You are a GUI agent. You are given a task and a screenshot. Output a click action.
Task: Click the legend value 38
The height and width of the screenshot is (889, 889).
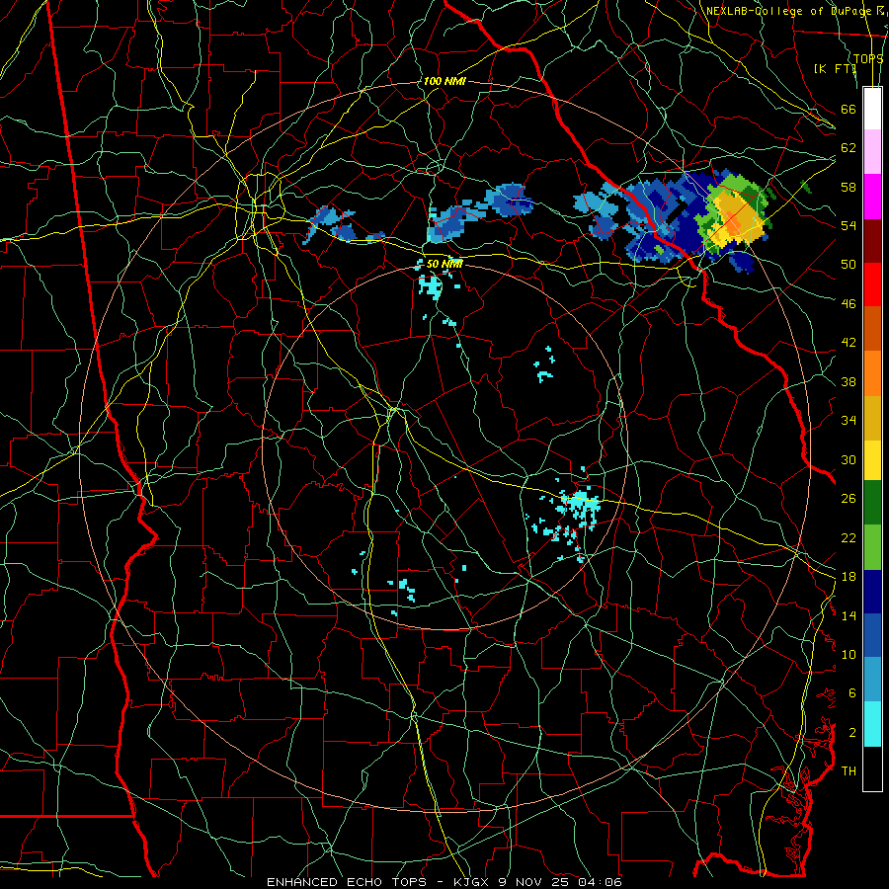point(849,381)
